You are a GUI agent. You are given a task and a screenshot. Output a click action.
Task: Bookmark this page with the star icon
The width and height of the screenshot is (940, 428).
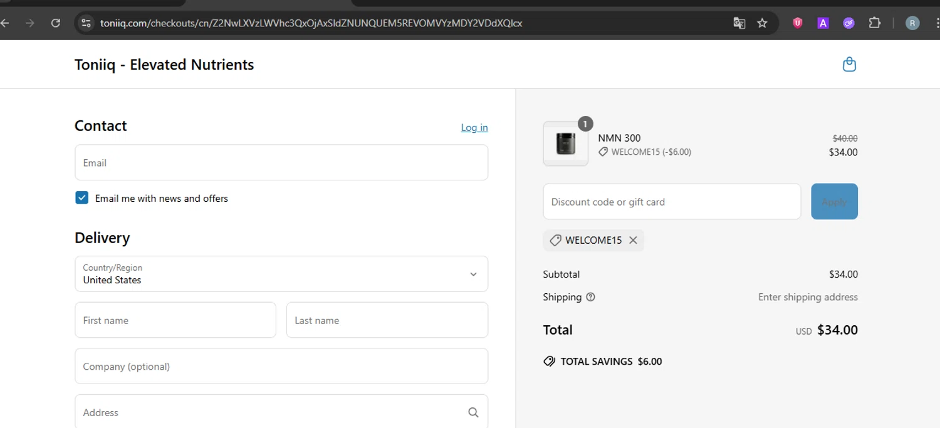coord(762,23)
